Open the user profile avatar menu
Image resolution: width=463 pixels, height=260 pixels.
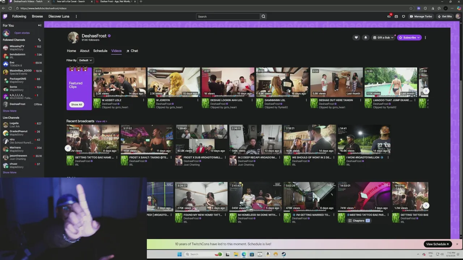[458, 16]
